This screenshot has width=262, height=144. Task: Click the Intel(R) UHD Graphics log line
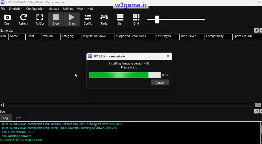[x=59, y=128]
